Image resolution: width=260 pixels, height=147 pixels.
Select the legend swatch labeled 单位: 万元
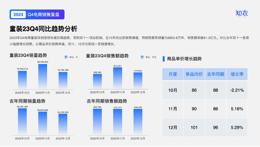click(142, 57)
